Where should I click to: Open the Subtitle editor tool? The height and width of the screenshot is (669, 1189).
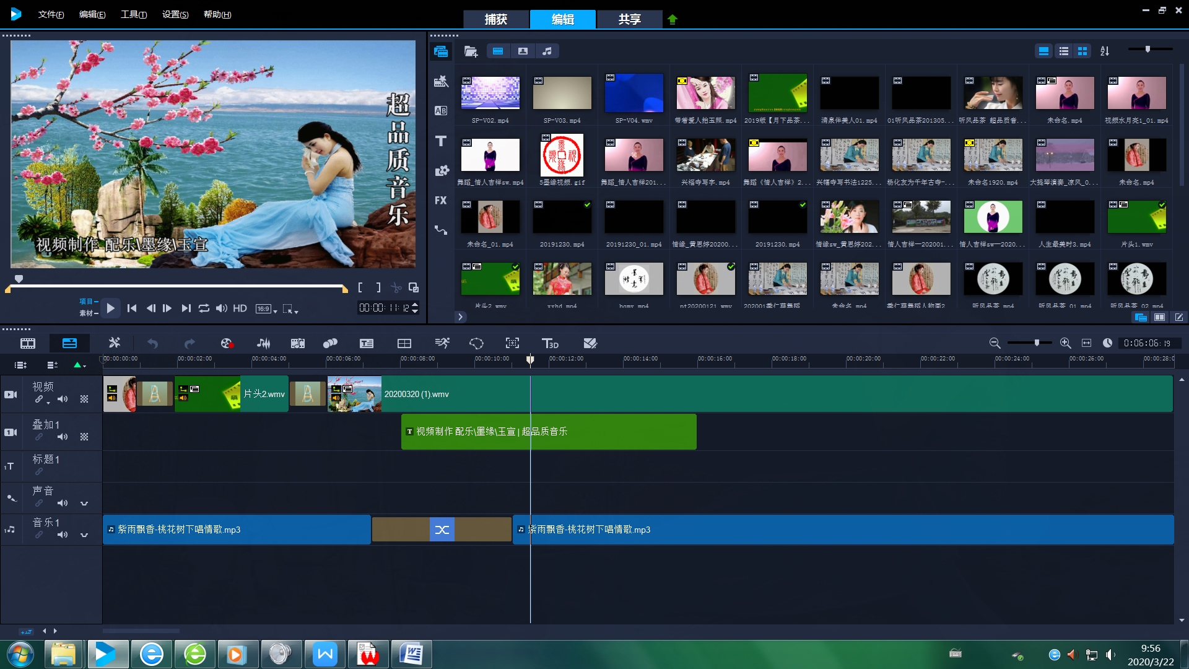[x=367, y=343]
